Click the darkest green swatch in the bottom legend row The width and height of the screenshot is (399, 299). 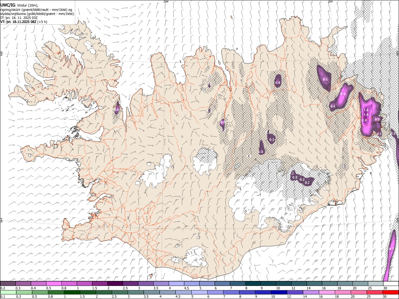pos(72,292)
